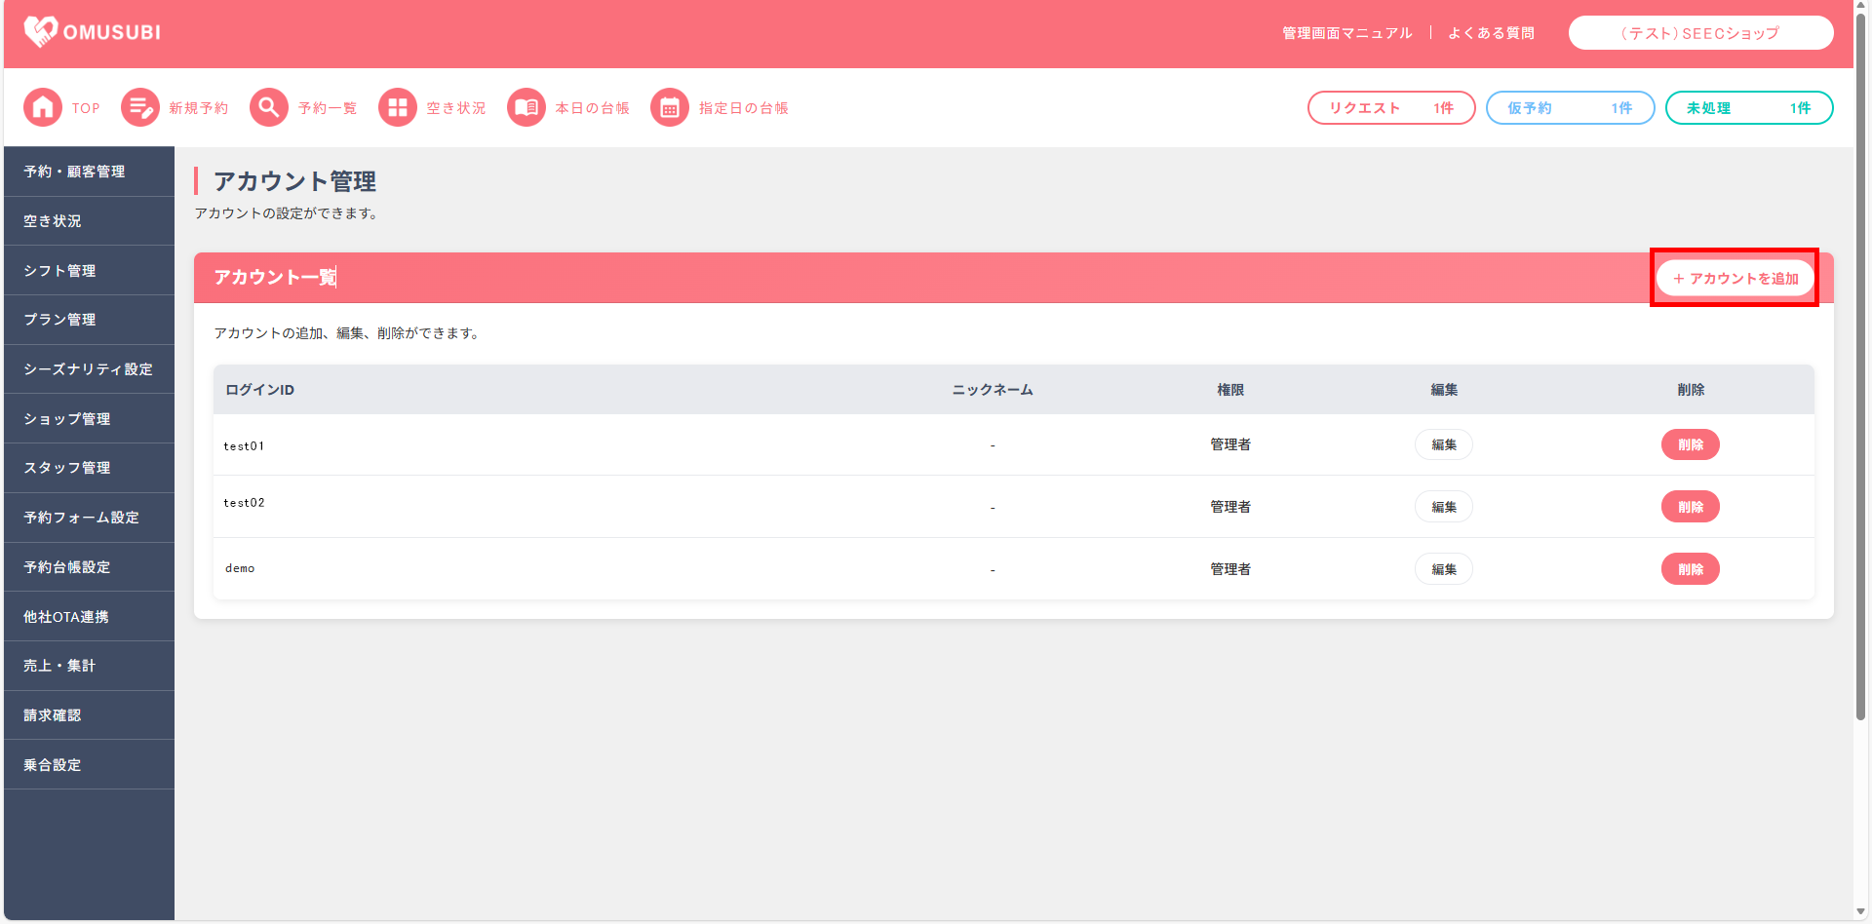Open よくある質問 link

pyautogui.click(x=1491, y=33)
